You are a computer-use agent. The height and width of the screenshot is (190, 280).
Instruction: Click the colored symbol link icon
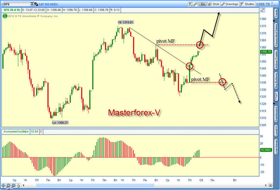pyautogui.click(x=36, y=4)
